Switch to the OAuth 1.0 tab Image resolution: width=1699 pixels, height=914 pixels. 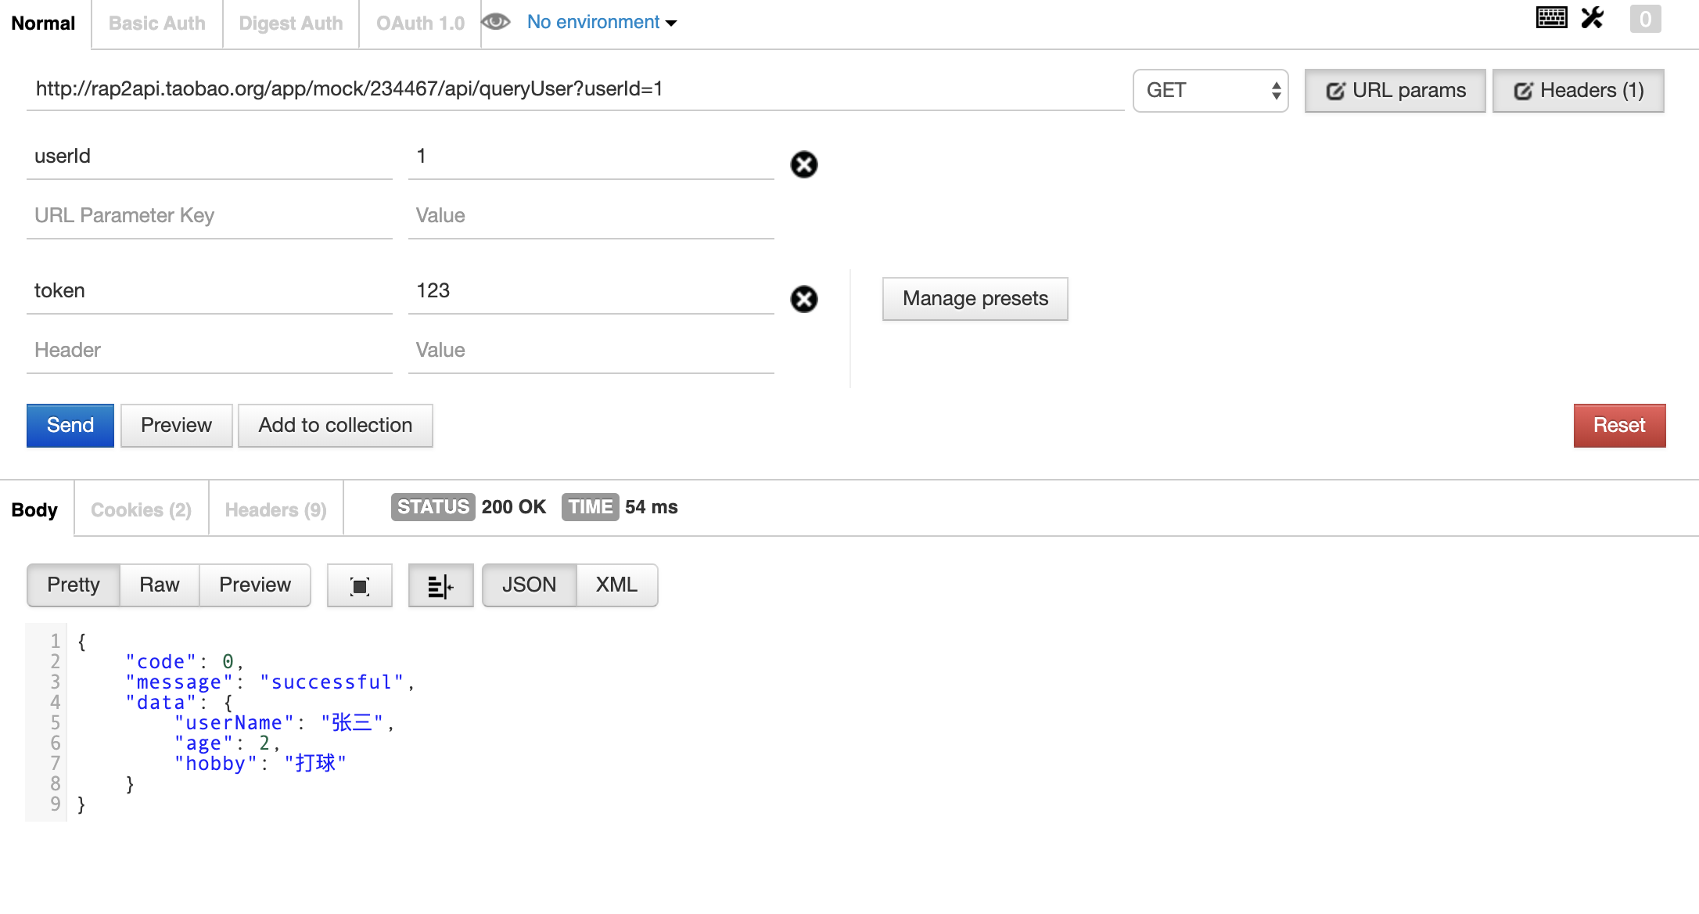pyautogui.click(x=420, y=23)
